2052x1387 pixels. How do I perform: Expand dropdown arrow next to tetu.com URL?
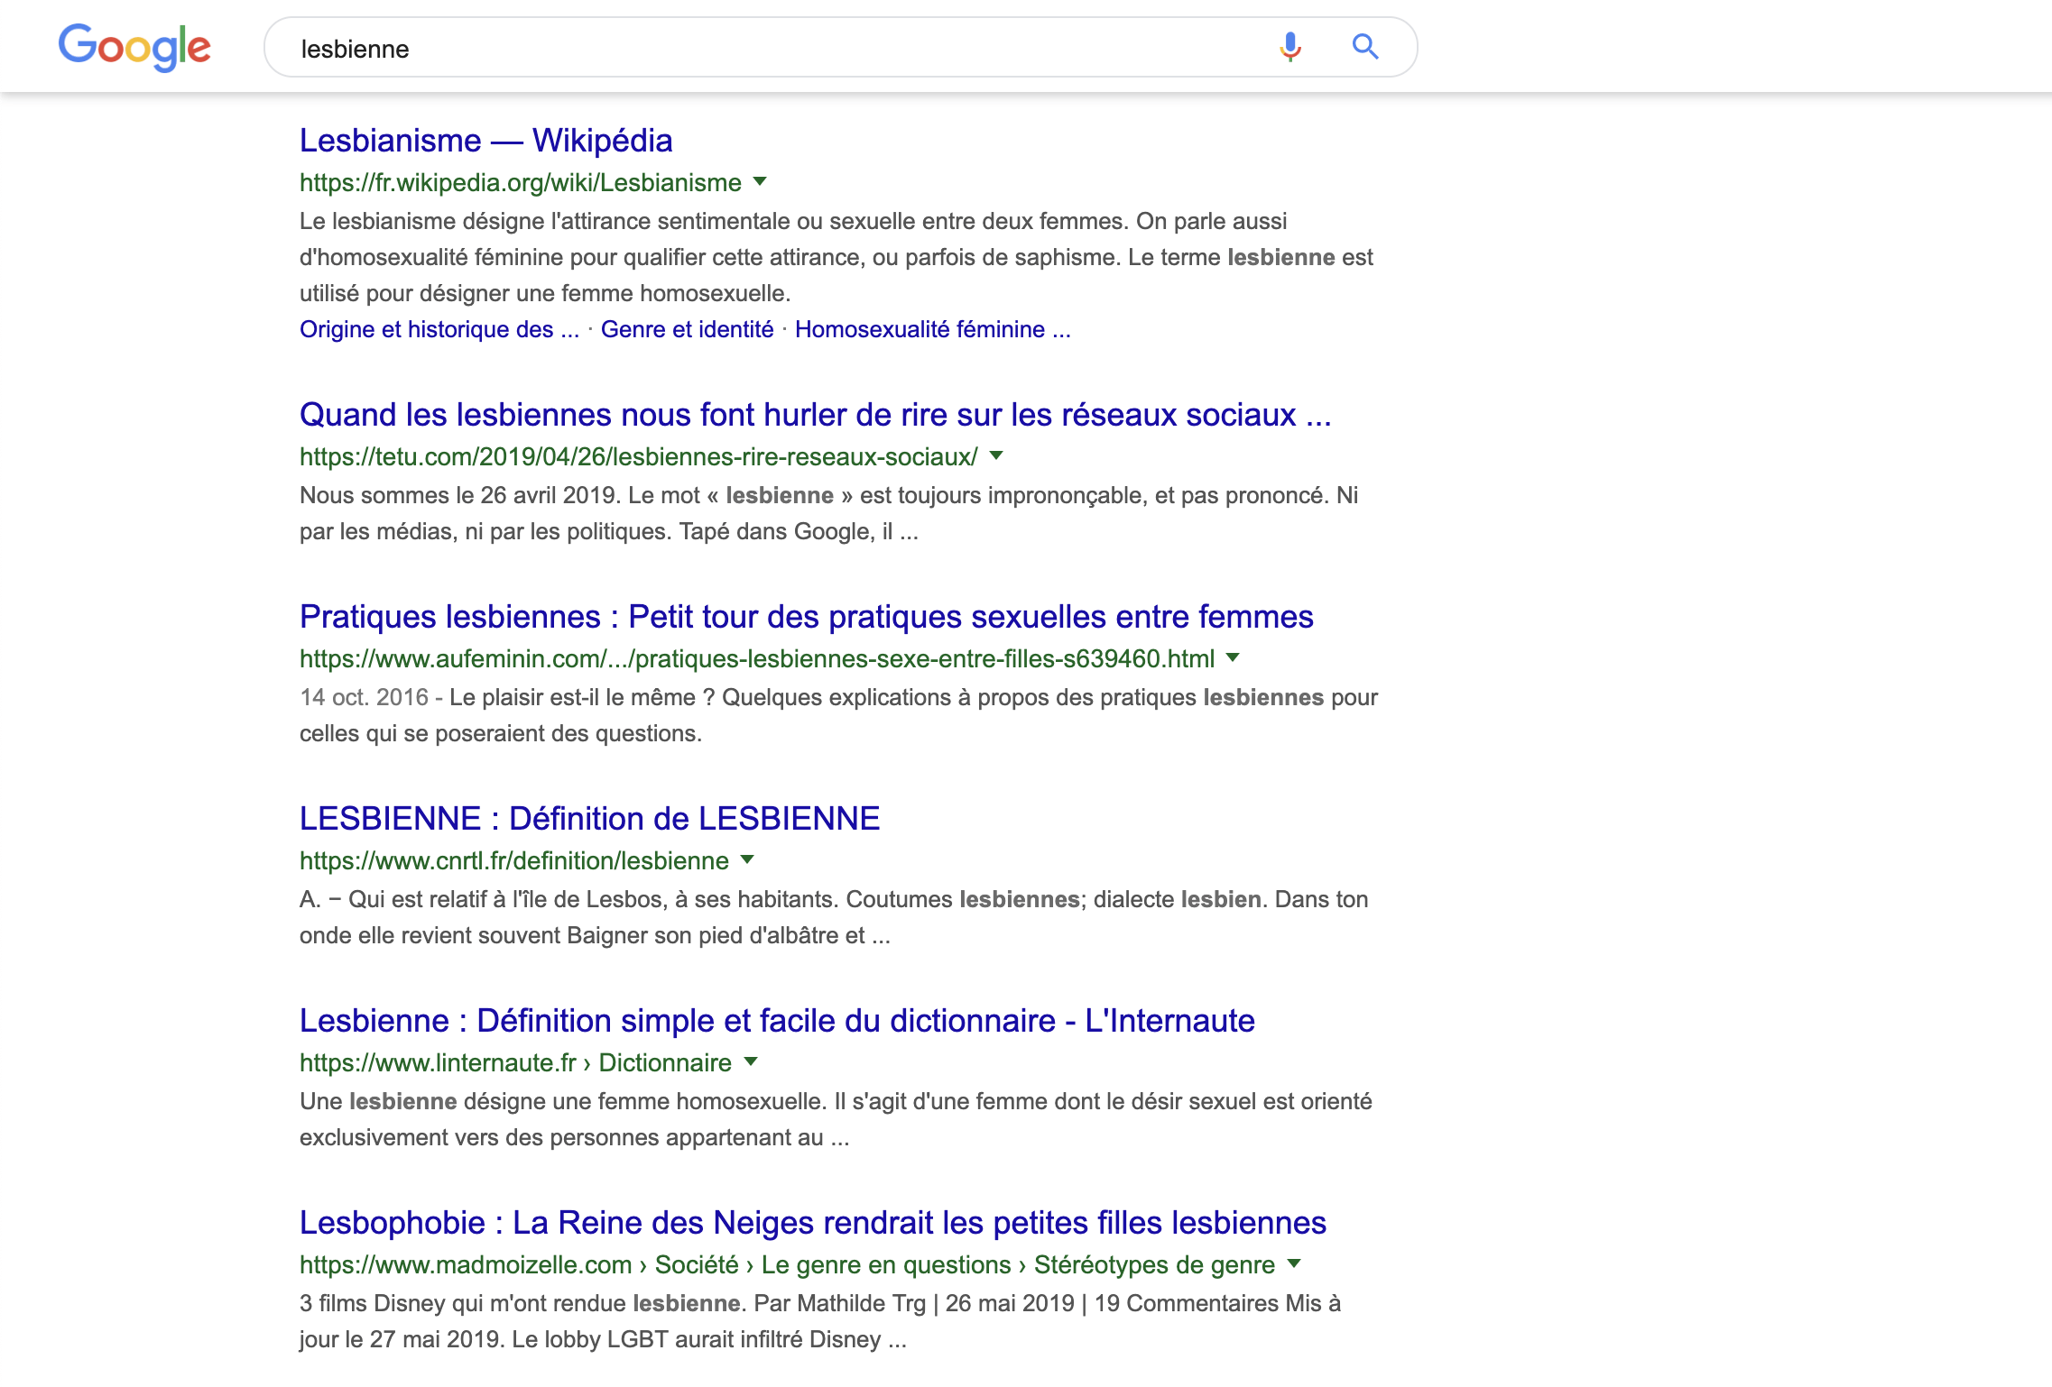coord(996,455)
